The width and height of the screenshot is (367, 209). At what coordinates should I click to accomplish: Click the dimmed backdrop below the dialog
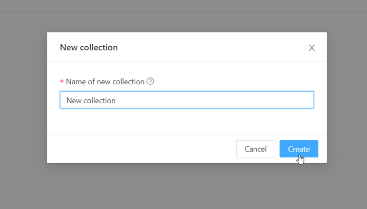(186, 188)
